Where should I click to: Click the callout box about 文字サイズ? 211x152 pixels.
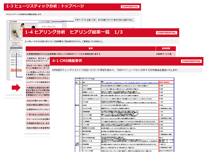click(x=104, y=20)
